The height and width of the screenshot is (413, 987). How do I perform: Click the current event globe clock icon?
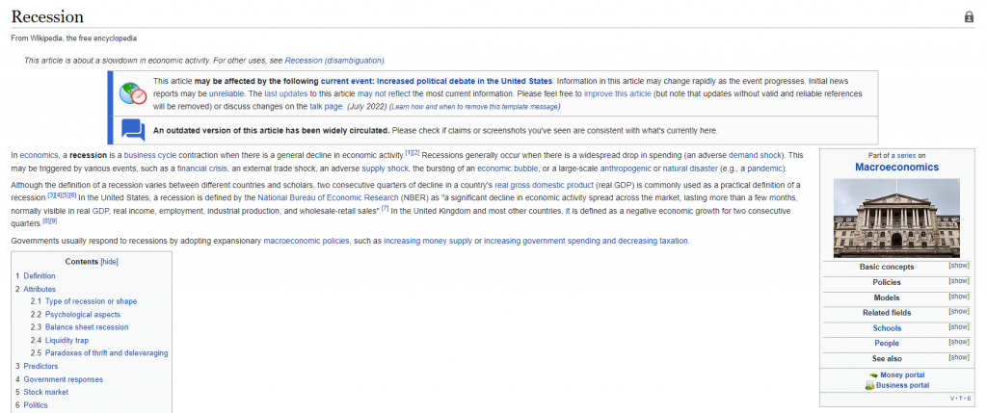(x=133, y=93)
